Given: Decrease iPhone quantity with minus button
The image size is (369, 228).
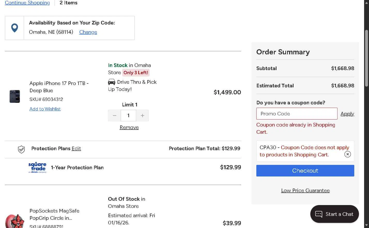Looking at the screenshot, I should 114,115.
